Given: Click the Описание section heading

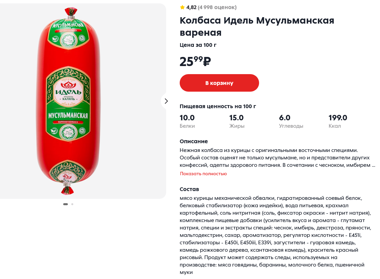Looking at the screenshot, I should pyautogui.click(x=194, y=142).
